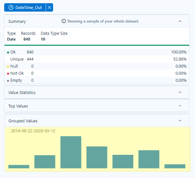This screenshot has height=178, width=195.
Task: Click the tallest histogram bar
Action: coord(71,152)
